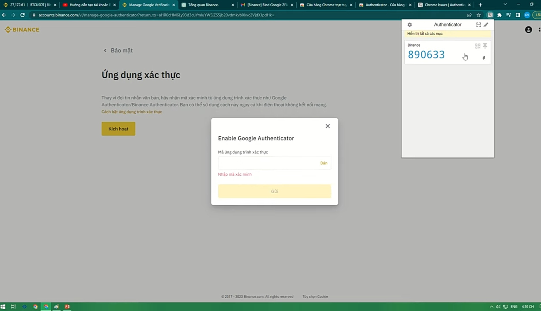
Task: Click the address bar URL
Action: [x=156, y=15]
